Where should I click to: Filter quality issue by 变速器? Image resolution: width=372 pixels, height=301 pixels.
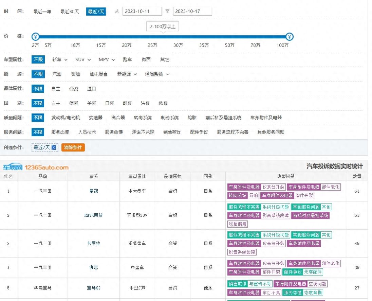point(96,118)
